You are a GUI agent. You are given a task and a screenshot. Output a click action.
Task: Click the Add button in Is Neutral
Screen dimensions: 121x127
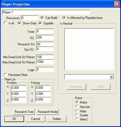101,87
